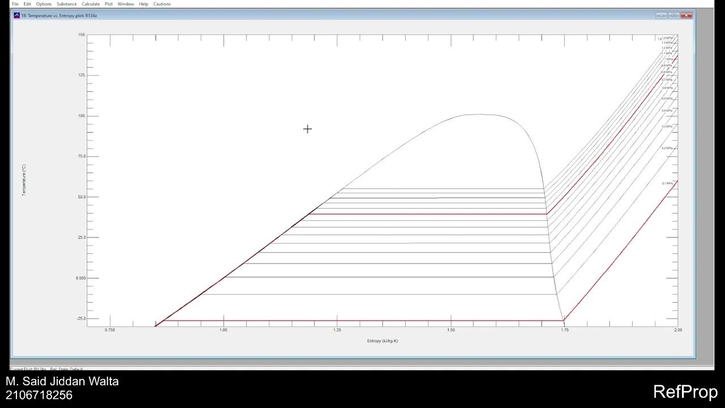The height and width of the screenshot is (408, 725).
Task: Click the -25.0 temperature axis tick label
Action: click(x=80, y=318)
